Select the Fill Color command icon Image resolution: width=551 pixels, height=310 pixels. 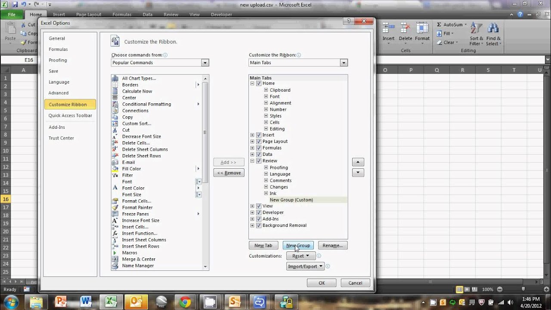coord(115,169)
